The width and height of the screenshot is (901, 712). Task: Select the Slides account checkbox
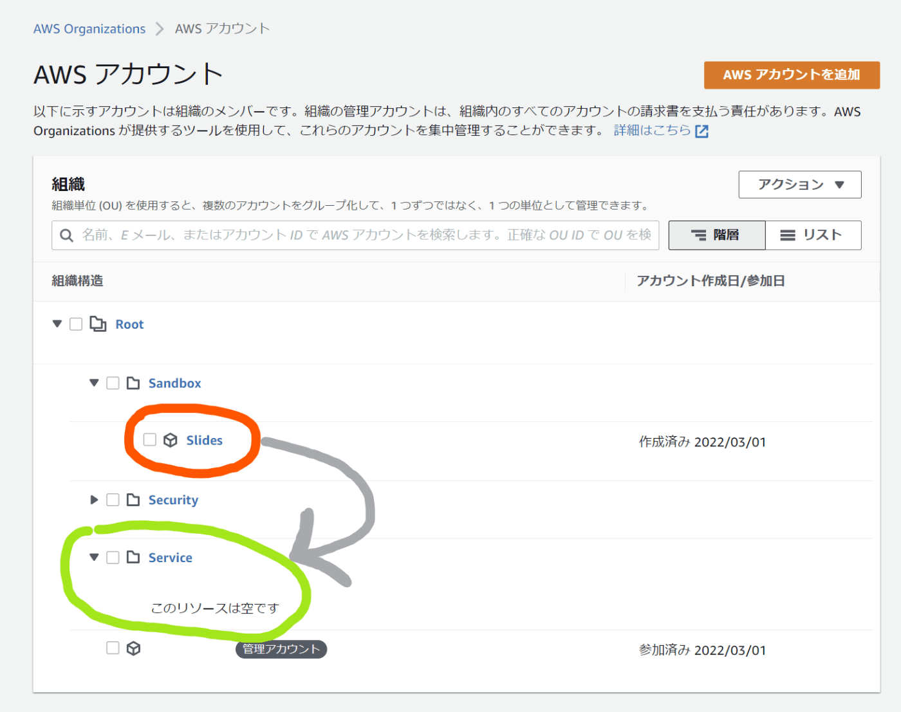coord(149,439)
